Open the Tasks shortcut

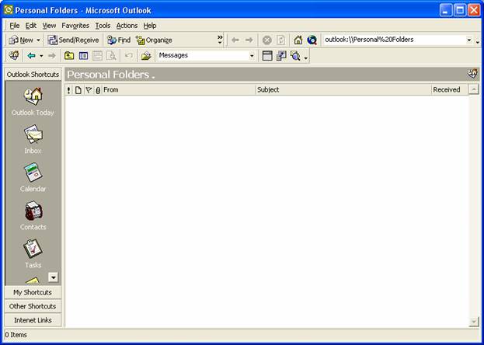(x=33, y=253)
